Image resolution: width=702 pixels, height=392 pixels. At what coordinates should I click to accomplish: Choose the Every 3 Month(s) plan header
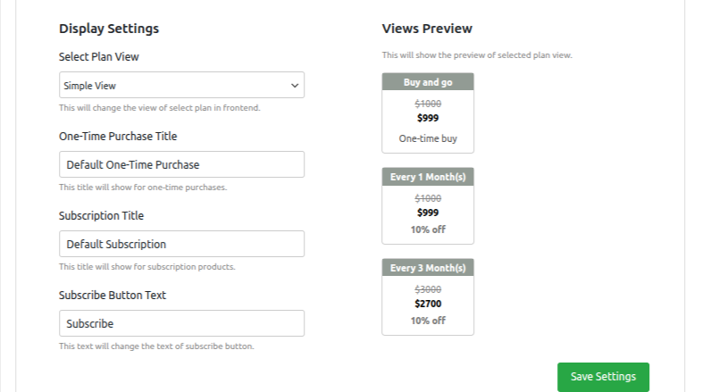[x=428, y=267]
